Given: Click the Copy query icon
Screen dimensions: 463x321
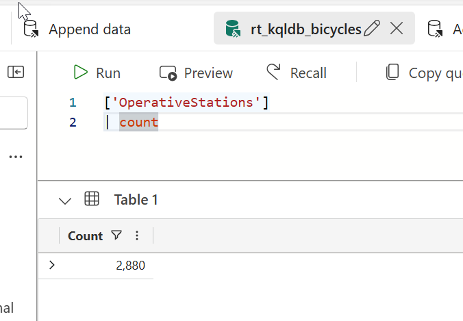Looking at the screenshot, I should pyautogui.click(x=392, y=73).
